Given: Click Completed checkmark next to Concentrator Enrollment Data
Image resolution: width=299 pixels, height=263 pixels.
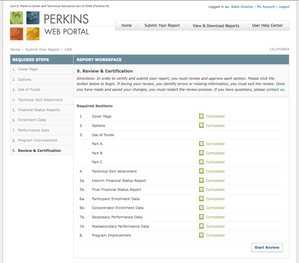Looking at the screenshot, I should click(x=201, y=208).
